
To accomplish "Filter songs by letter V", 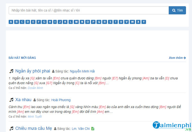I will click(x=126, y=22).
